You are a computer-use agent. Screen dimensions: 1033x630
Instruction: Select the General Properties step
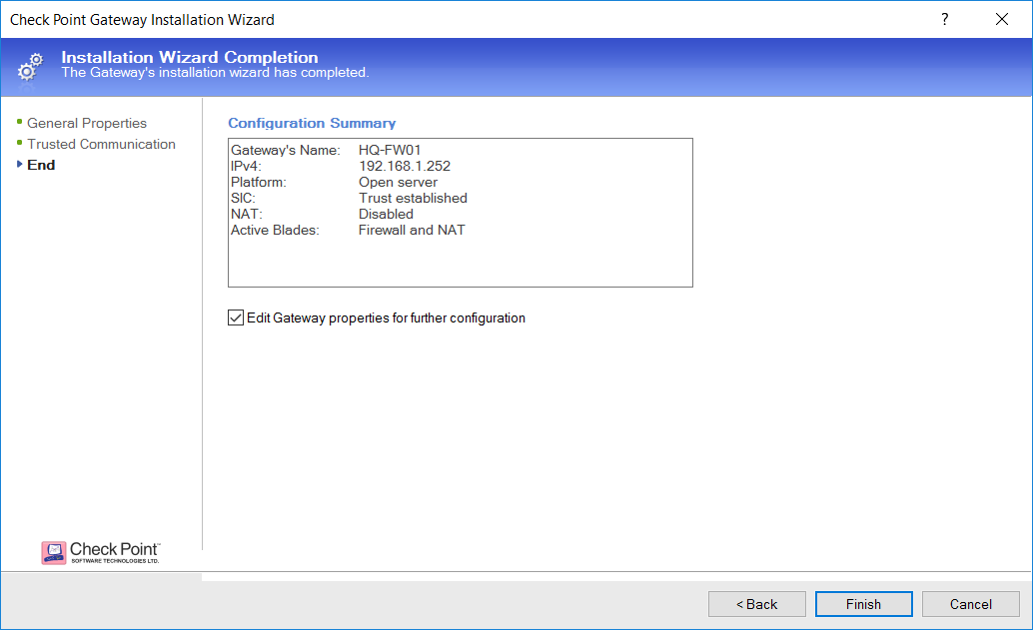click(87, 123)
